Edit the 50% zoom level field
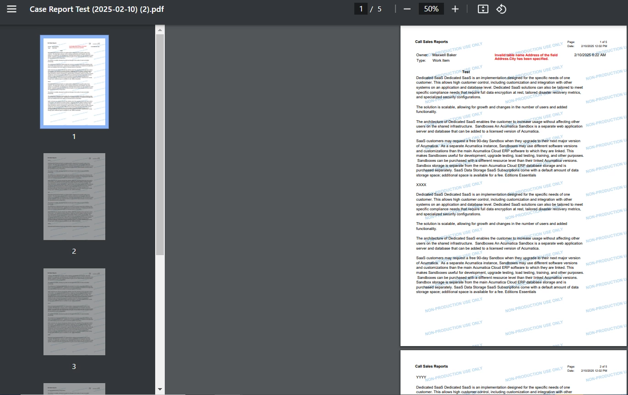This screenshot has height=395, width=628. click(x=431, y=9)
